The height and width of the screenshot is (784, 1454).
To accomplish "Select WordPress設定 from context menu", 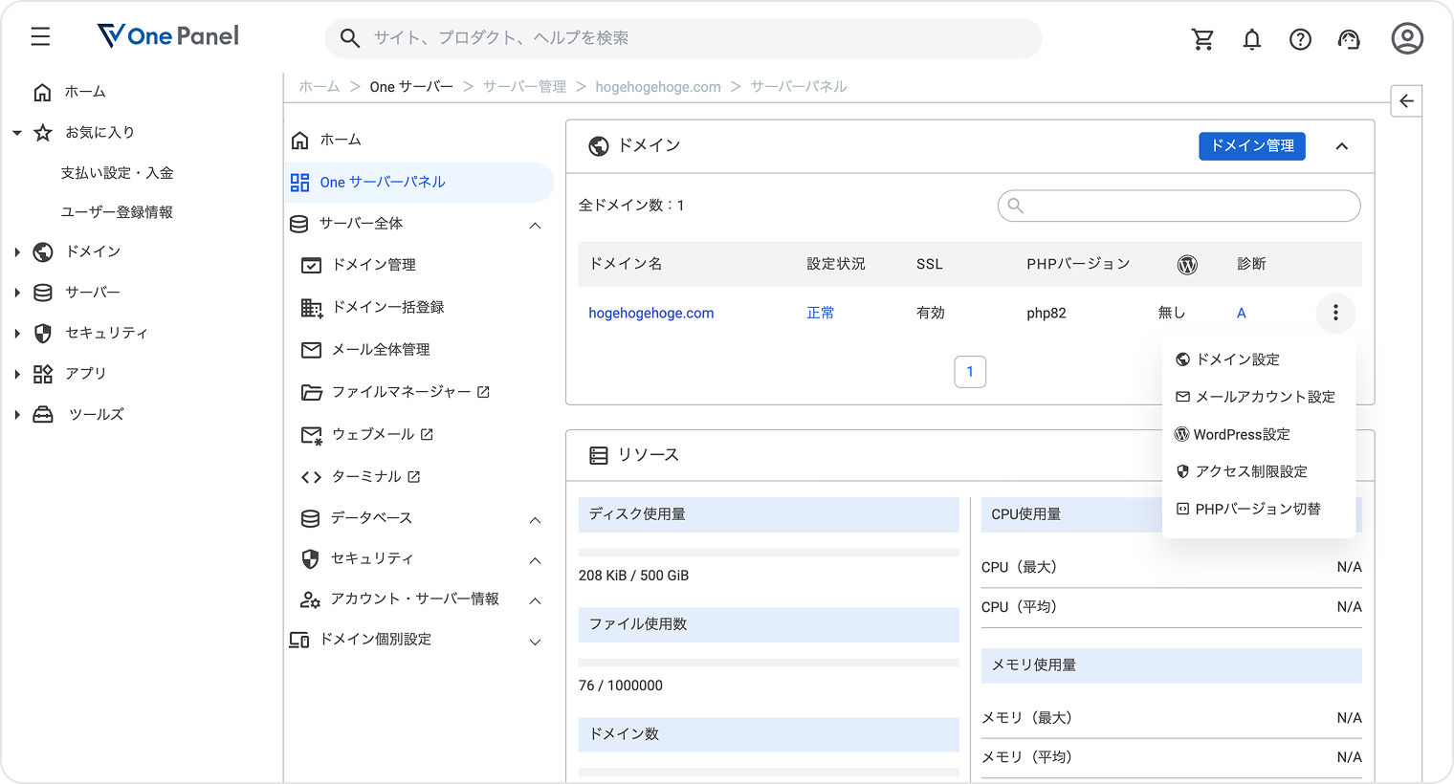I will 1242,434.
